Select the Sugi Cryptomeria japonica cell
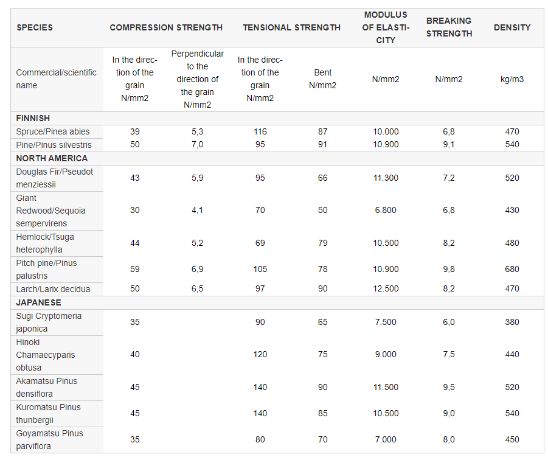The image size is (548, 457). tap(57, 323)
